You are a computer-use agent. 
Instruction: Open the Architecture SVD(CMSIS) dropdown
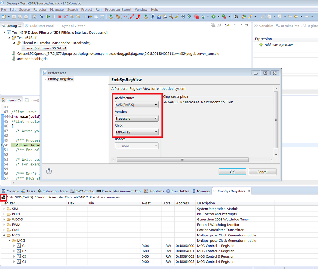(x=137, y=105)
